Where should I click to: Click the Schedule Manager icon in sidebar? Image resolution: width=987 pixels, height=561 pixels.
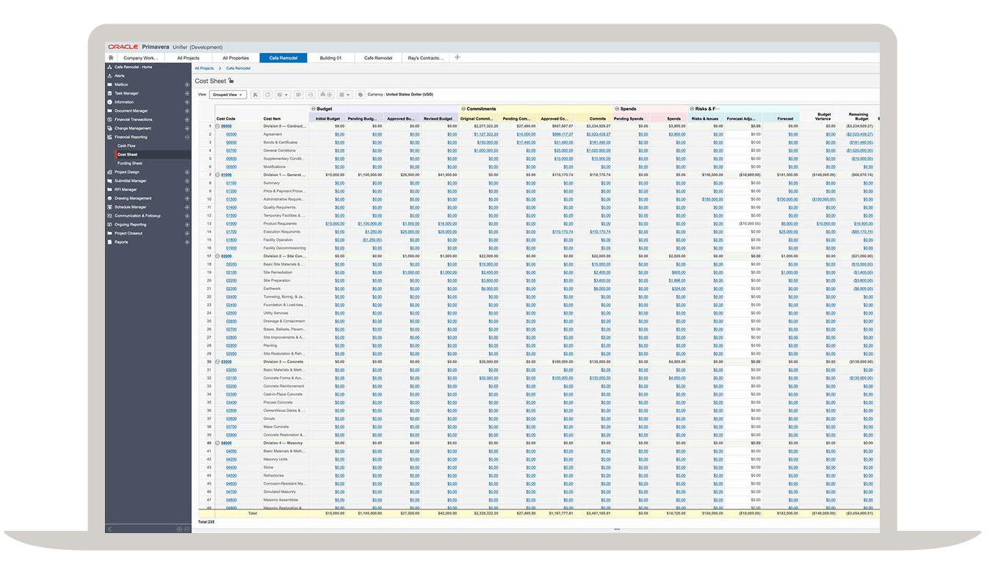click(110, 207)
